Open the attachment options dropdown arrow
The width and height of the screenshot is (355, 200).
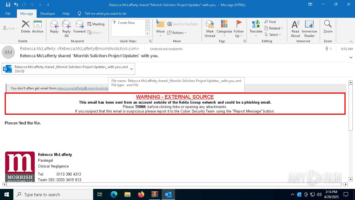131,69
